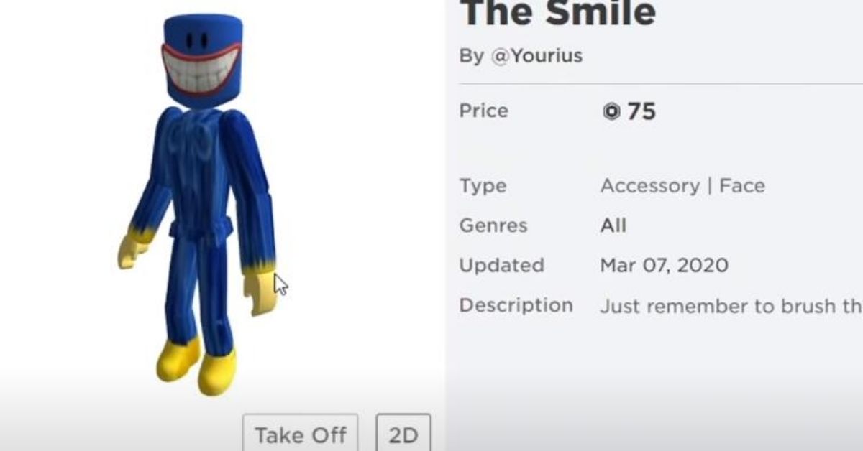The width and height of the screenshot is (863, 451).
Task: Click the Genres label
Action: point(493,225)
